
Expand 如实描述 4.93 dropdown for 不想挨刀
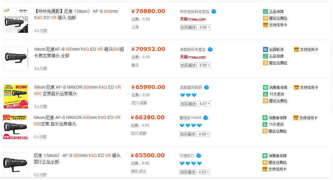click(x=194, y=172)
